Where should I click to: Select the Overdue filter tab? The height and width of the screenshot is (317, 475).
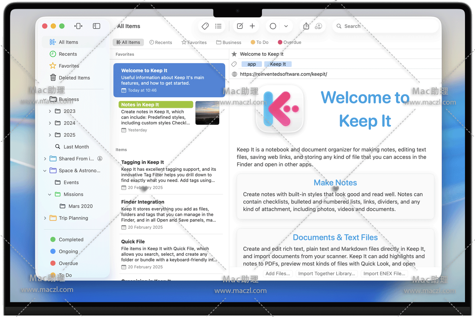(x=289, y=42)
